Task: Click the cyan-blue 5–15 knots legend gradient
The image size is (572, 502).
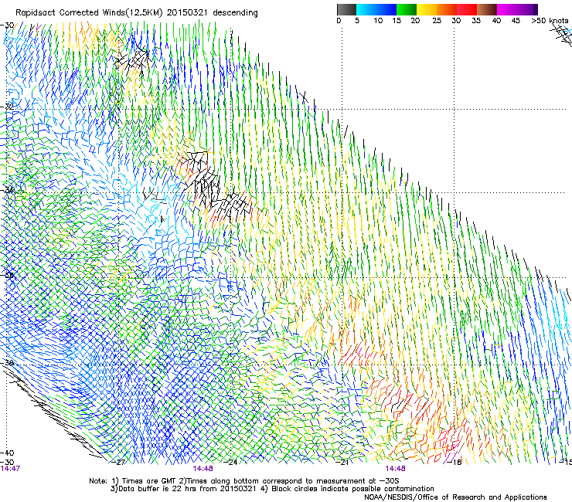Action: click(x=376, y=9)
